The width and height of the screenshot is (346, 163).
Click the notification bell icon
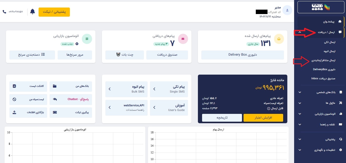[x=33, y=12]
